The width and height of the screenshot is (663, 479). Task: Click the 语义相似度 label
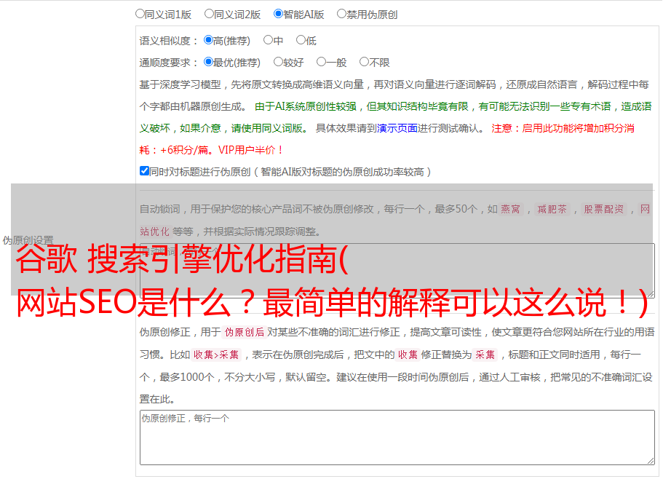tap(168, 41)
